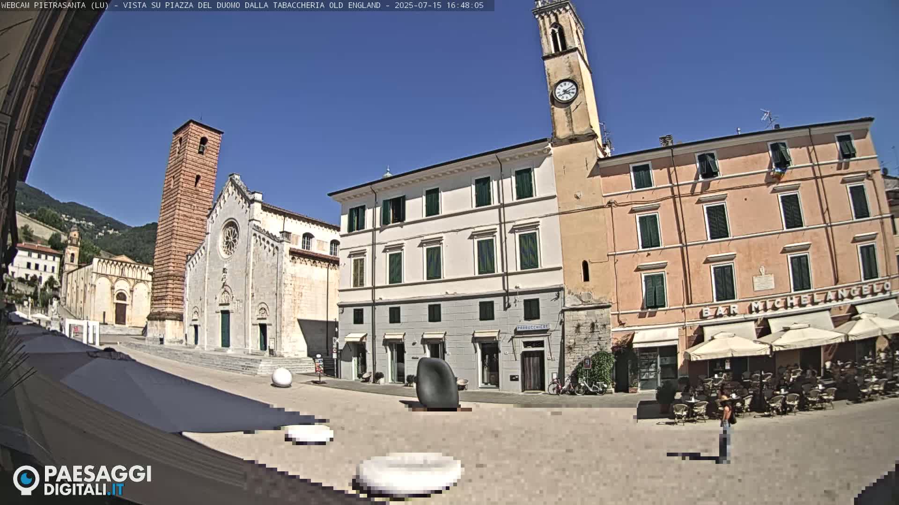Viewport: 899px width, 505px height.
Task: Click the white sphere near the cathedral steps
Action: [282, 377]
